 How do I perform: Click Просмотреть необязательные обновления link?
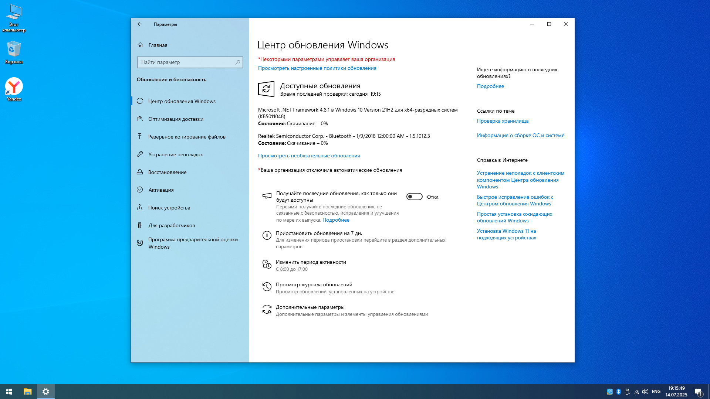pyautogui.click(x=309, y=156)
